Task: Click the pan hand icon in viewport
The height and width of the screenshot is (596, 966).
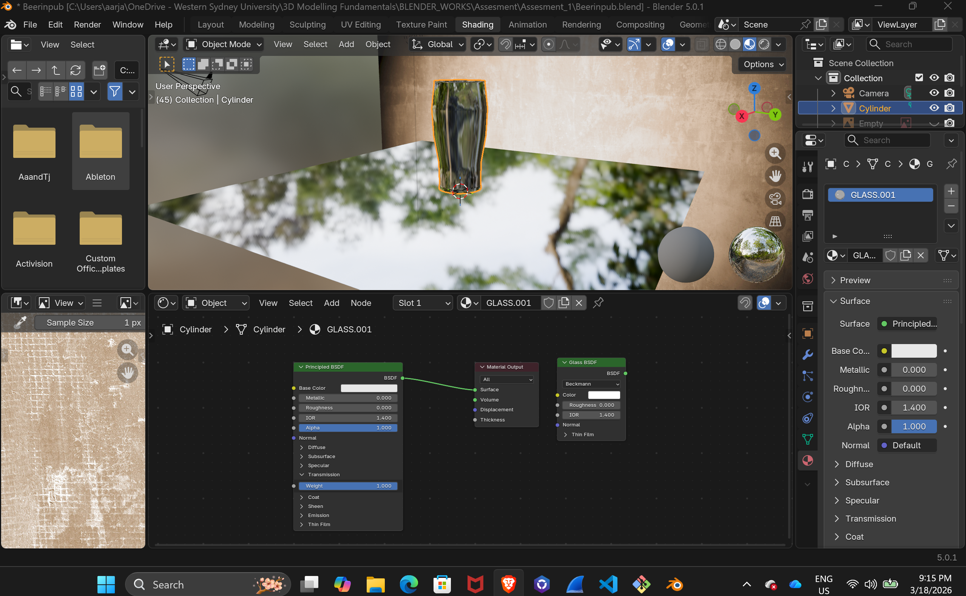Action: pos(775,176)
